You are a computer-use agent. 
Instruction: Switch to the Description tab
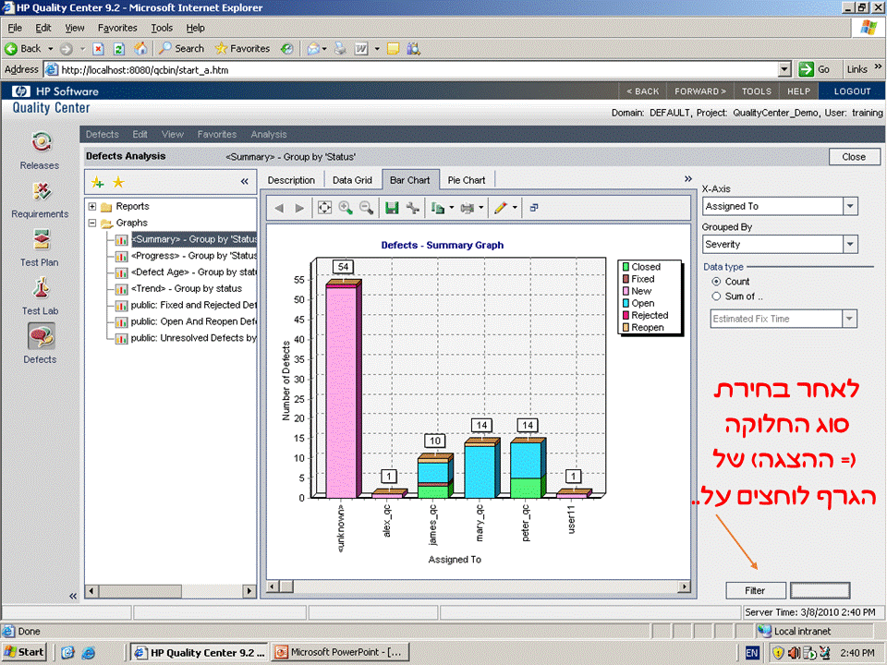291,180
